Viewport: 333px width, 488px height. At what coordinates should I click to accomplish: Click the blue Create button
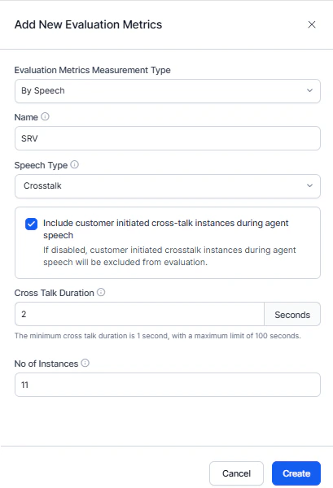[x=296, y=473]
